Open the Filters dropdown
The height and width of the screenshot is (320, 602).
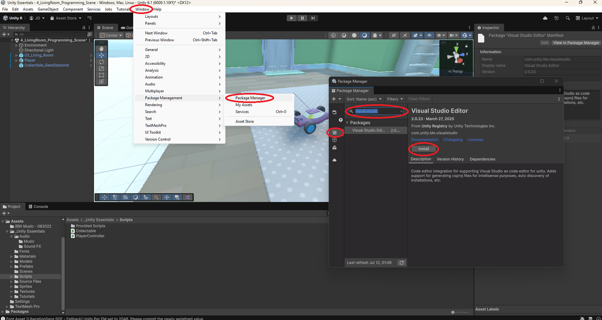pyautogui.click(x=395, y=99)
